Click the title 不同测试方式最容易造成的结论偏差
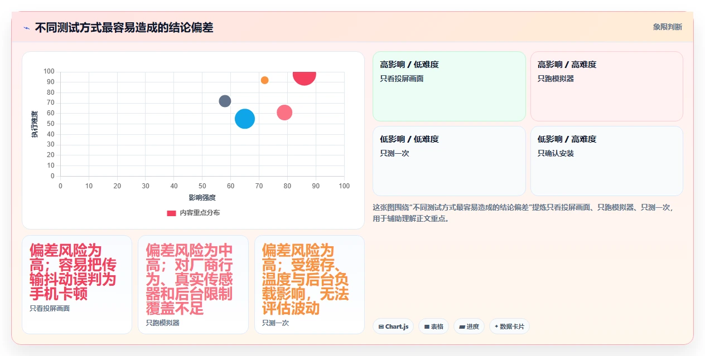705x356 pixels. [124, 27]
